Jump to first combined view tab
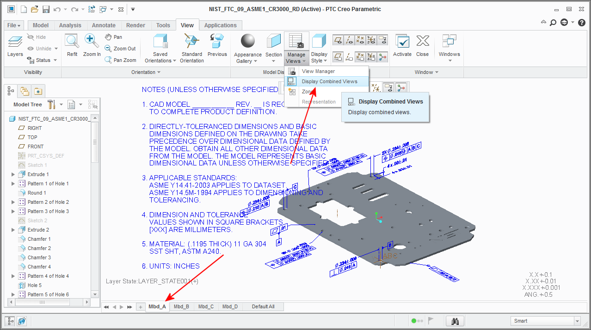The height and width of the screenshot is (330, 591). [x=106, y=307]
